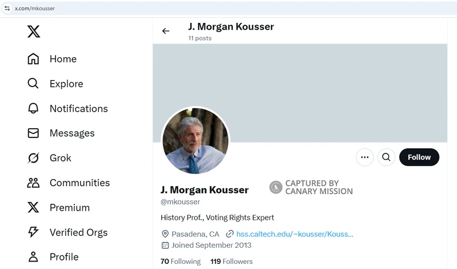Click the Messages envelope icon

pyautogui.click(x=33, y=133)
